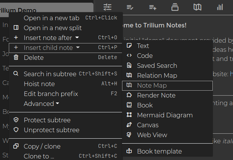Select Protect subtree
The width and height of the screenshot is (233, 160).
(65, 120)
